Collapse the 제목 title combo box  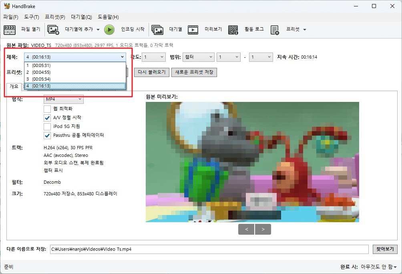tap(75, 57)
